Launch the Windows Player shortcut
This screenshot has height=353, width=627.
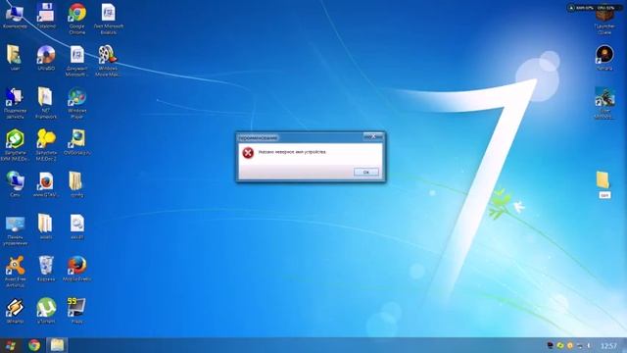(x=77, y=103)
